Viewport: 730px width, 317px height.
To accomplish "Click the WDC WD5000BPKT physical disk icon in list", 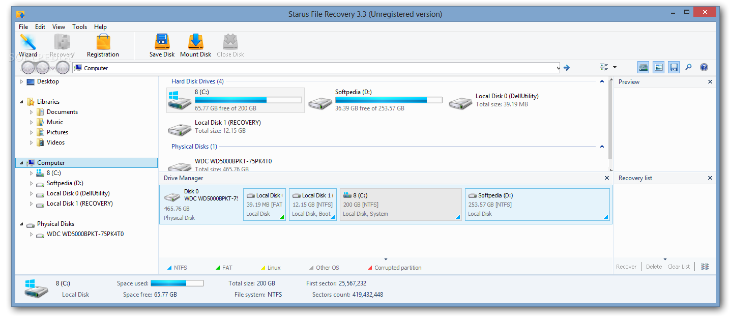I will point(180,167).
